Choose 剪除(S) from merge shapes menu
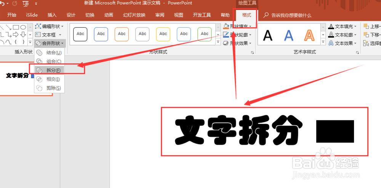This screenshot has height=188, width=381. click(x=50, y=88)
